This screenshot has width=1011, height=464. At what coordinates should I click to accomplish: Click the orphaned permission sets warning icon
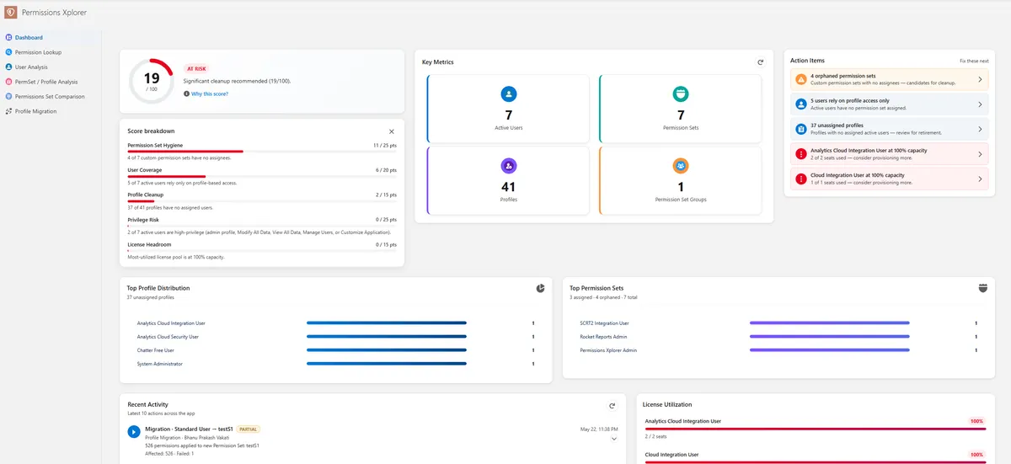(801, 79)
